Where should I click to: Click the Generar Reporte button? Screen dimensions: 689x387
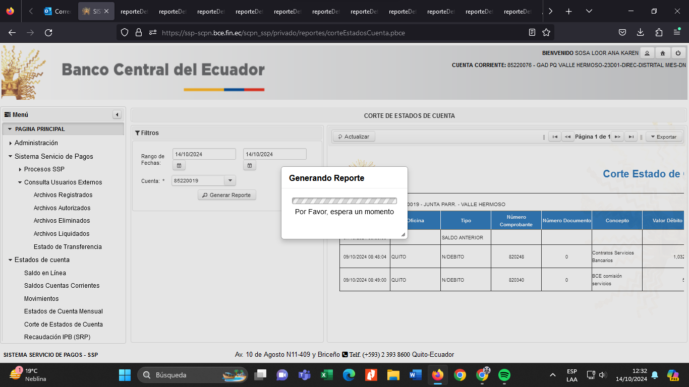[226, 195]
